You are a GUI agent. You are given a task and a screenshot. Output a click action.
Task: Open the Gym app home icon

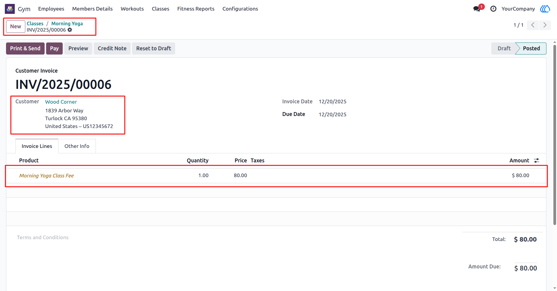coord(10,9)
